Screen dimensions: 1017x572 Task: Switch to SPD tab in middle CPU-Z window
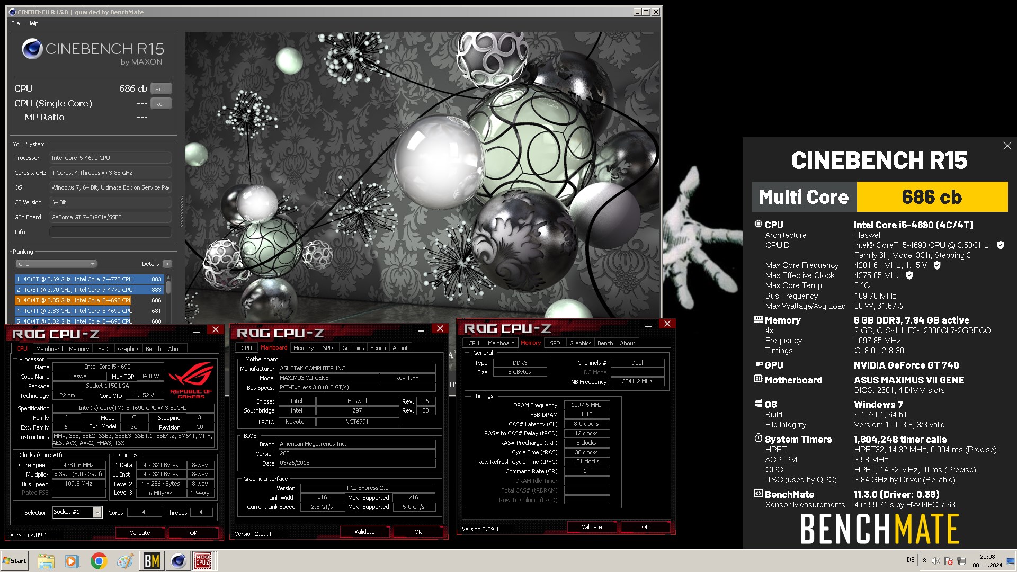328,348
